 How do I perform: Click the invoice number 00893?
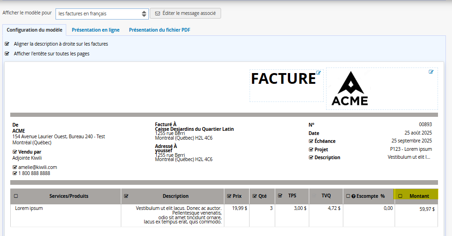(x=425, y=124)
